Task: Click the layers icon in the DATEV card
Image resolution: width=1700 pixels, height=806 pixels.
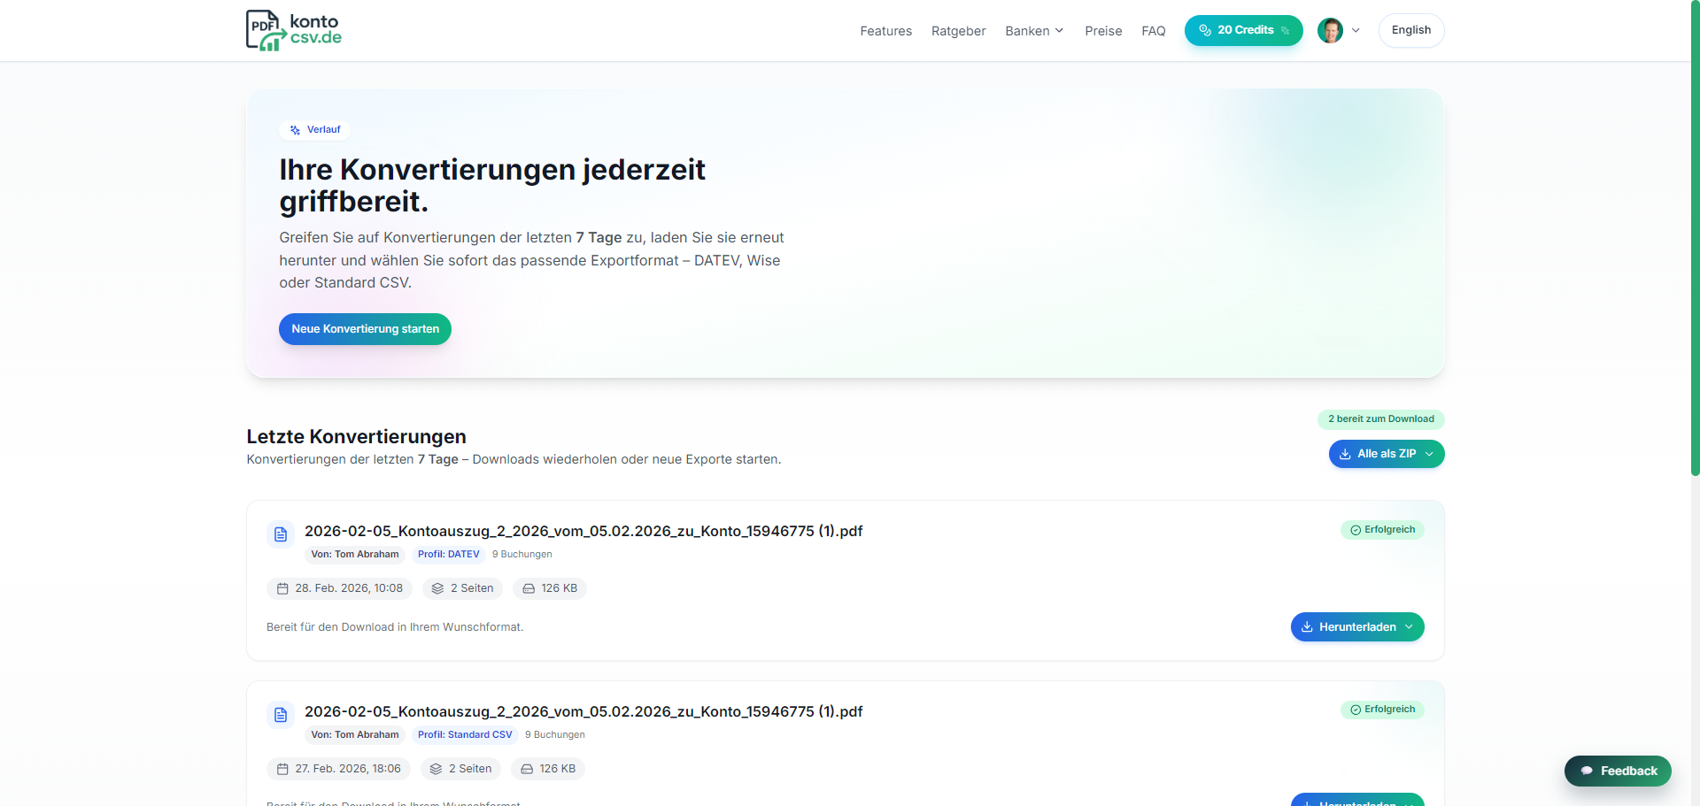Action: 437,588
